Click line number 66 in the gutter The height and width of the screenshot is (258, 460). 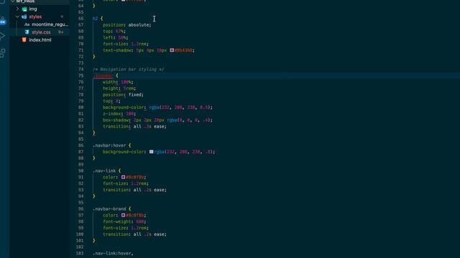[x=80, y=19]
